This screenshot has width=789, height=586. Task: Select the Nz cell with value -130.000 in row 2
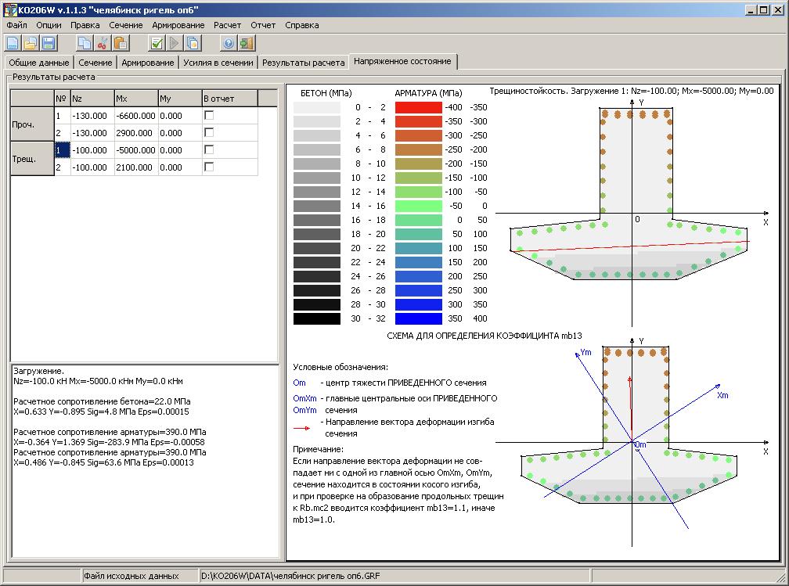coord(91,133)
